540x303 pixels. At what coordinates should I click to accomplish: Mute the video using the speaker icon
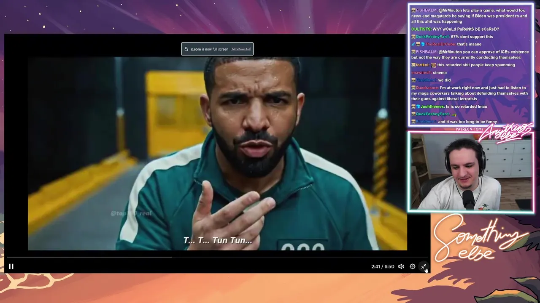click(401, 266)
